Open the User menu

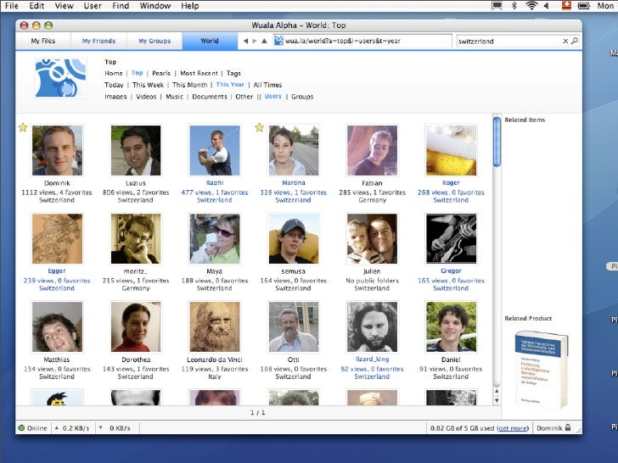point(93,5)
